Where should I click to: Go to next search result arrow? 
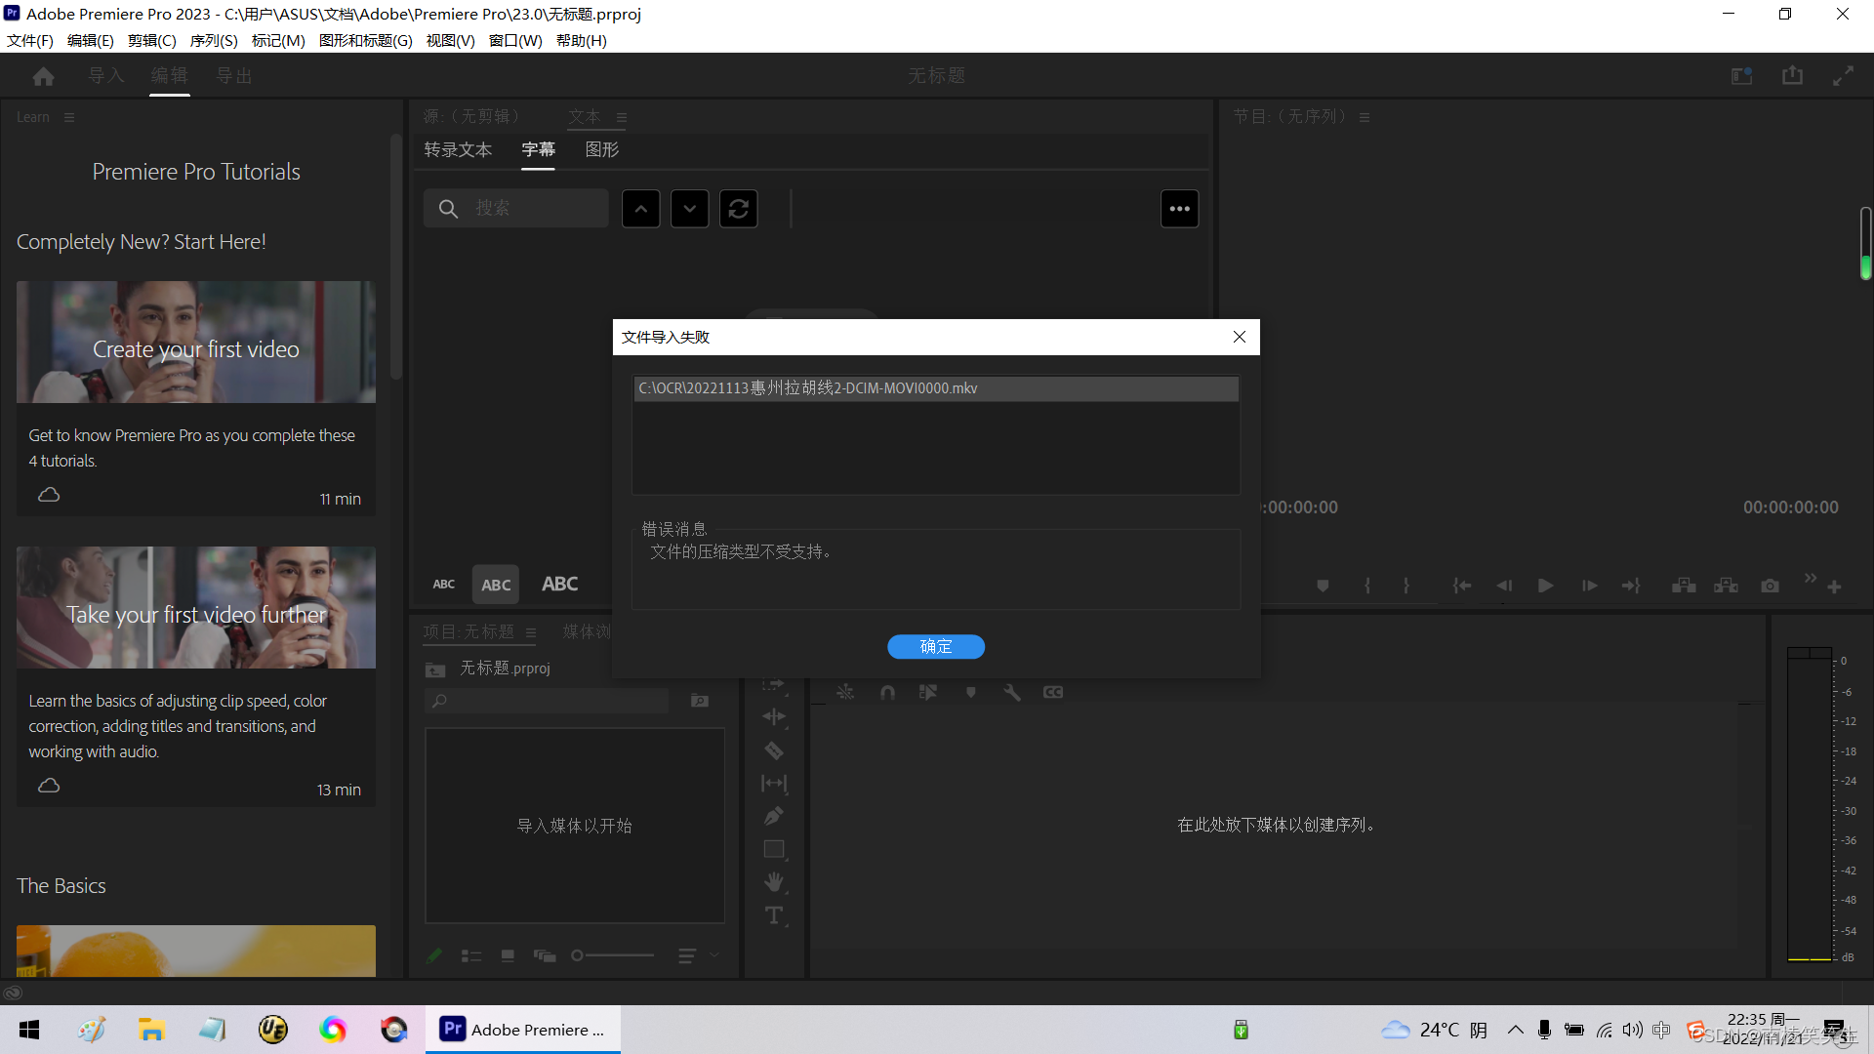click(x=690, y=208)
